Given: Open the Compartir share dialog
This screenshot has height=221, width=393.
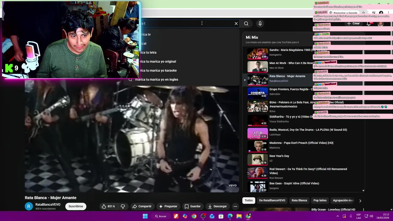Looking at the screenshot, I should click(x=142, y=206).
